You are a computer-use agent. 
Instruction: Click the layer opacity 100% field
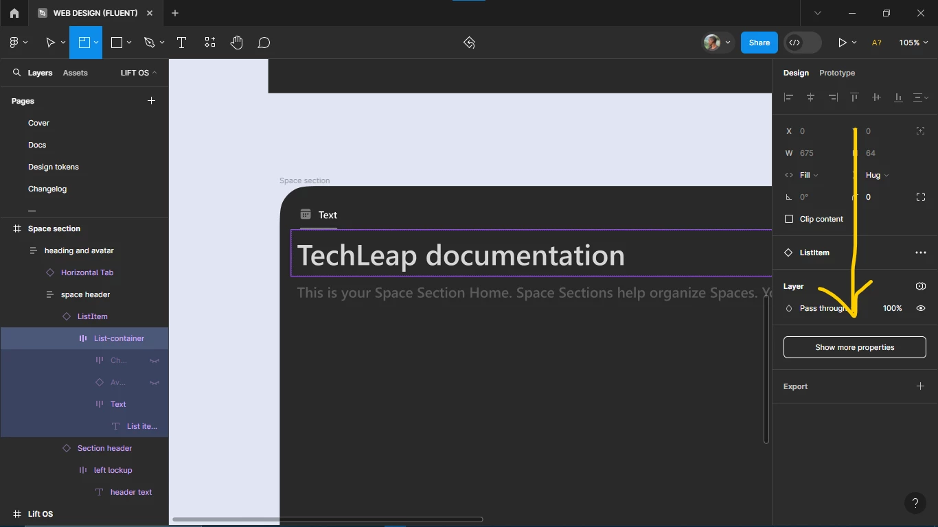point(892,308)
